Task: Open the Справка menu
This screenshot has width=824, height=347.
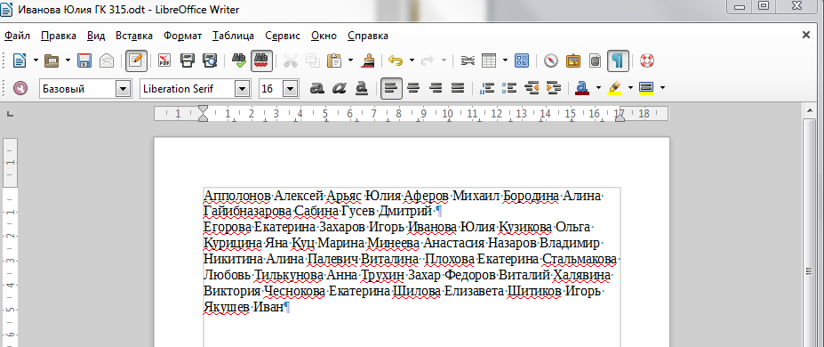Action: 368,36
